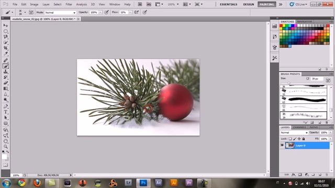Image resolution: width=335 pixels, height=188 pixels.
Task: Switch to the Paths tab
Action: pos(314,127)
